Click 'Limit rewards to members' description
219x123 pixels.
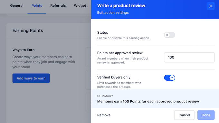pos(119,85)
